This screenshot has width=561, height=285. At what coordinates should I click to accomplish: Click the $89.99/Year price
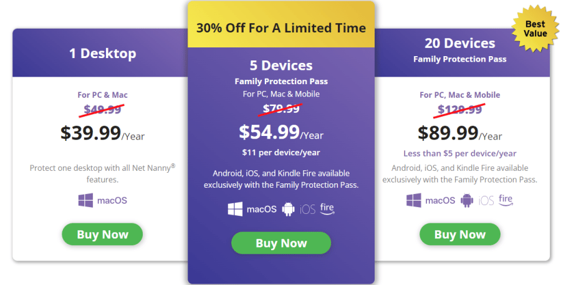460,133
